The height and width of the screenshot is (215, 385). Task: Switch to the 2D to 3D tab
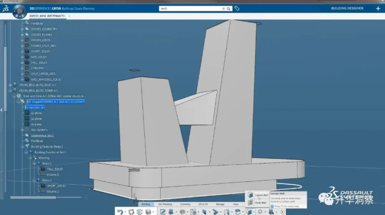pyautogui.click(x=203, y=204)
